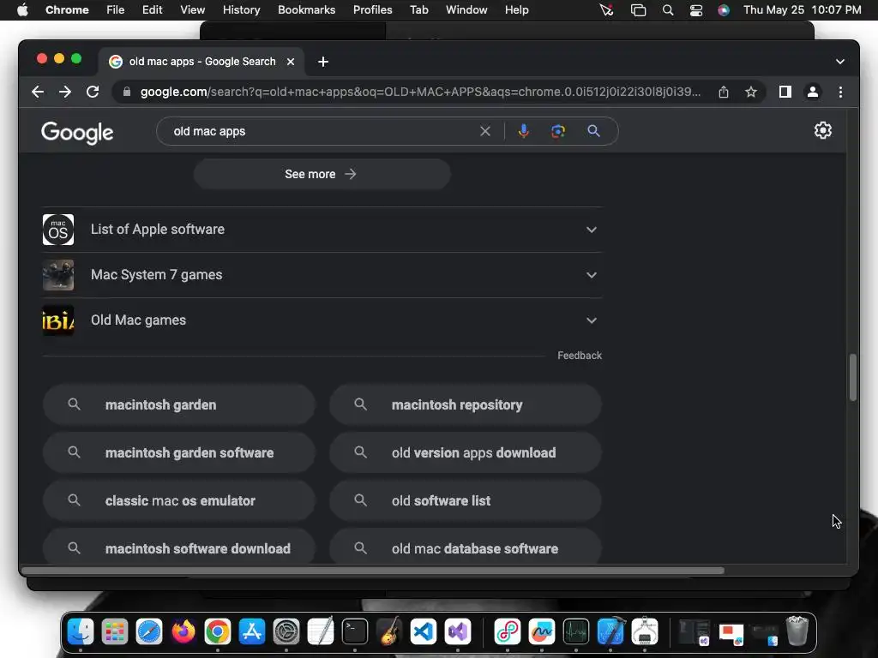Open the Chrome profile avatar menu
The image size is (878, 658).
tap(813, 92)
